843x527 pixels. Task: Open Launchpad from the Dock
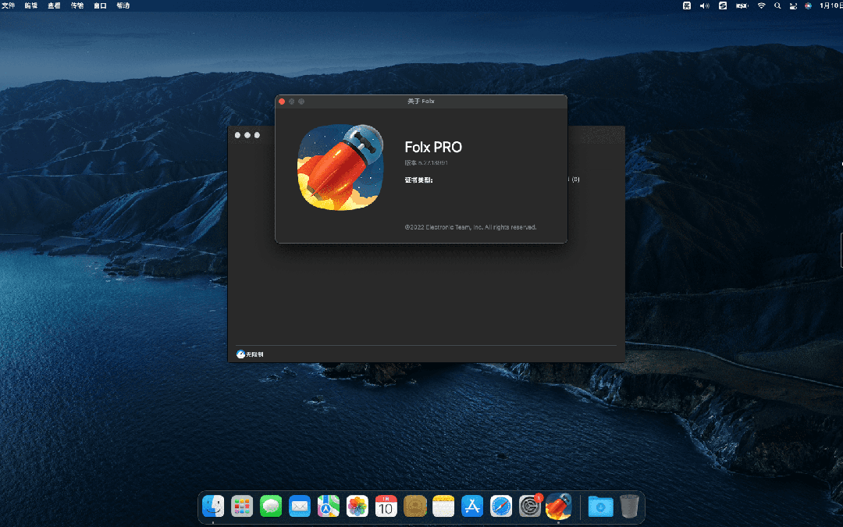(x=242, y=506)
